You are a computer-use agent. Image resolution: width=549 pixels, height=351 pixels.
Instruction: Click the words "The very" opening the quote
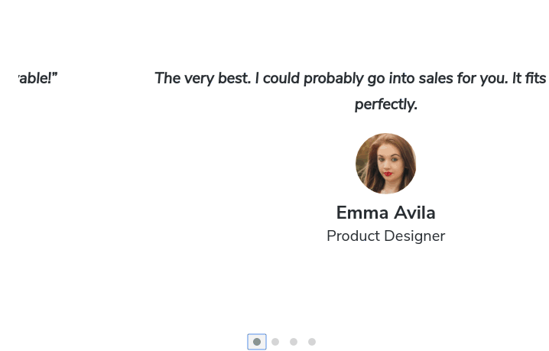[183, 78]
